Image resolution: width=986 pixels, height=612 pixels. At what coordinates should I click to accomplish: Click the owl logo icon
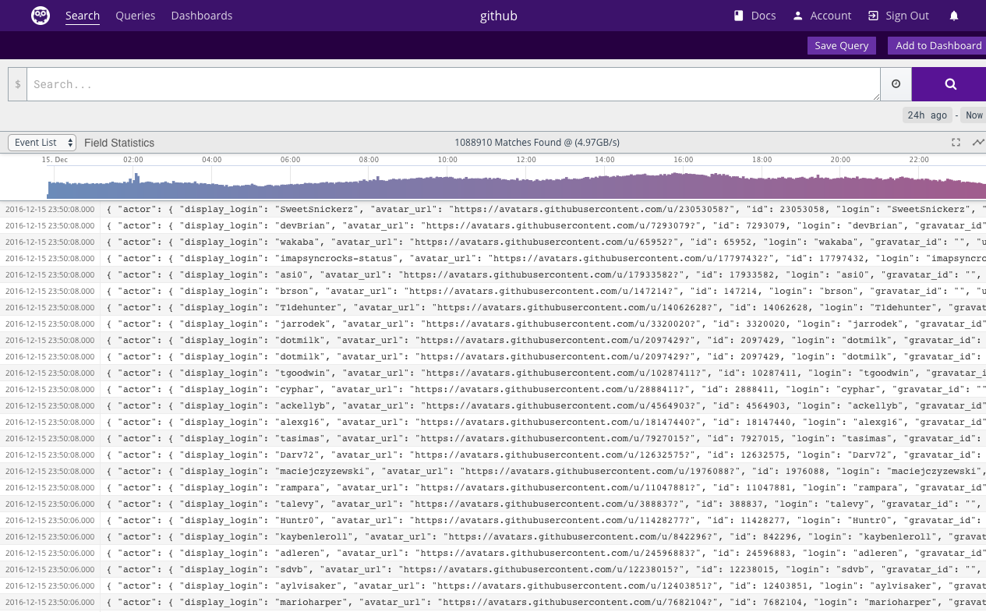pos(41,16)
